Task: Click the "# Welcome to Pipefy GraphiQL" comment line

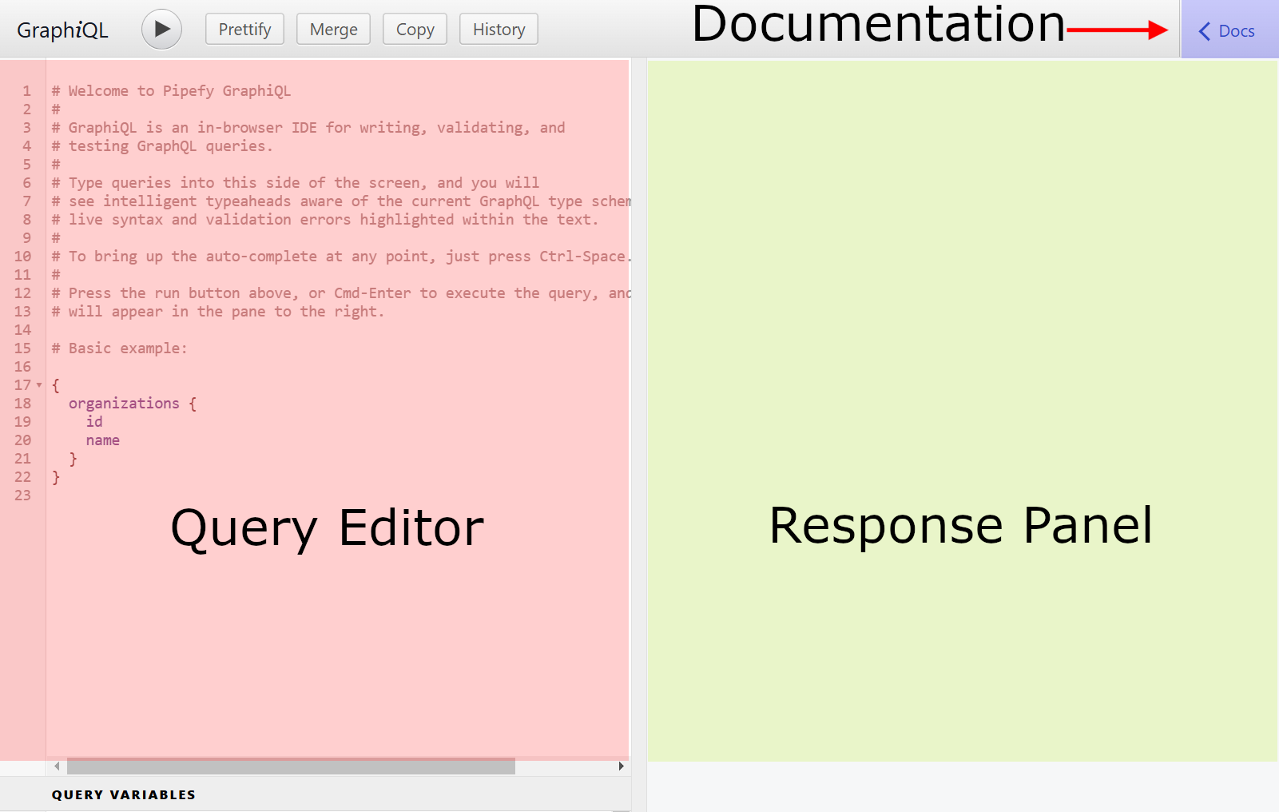Action: [172, 91]
